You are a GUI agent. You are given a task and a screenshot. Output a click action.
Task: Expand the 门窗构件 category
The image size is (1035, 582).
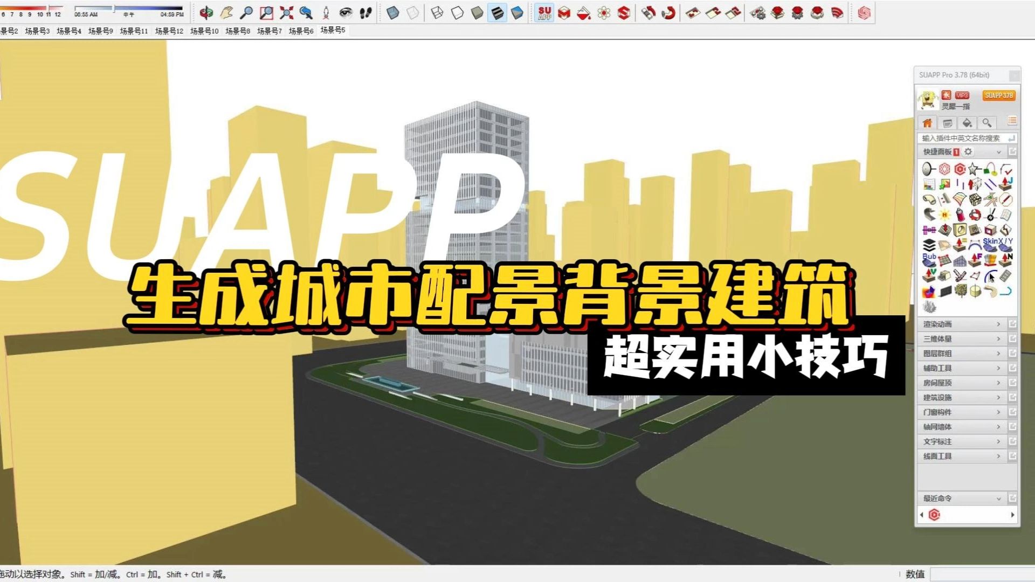(x=962, y=412)
